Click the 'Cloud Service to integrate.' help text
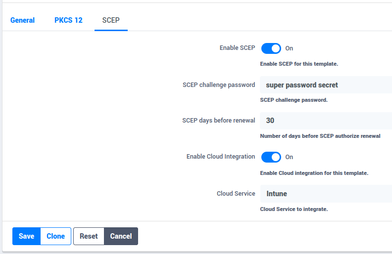392x254 pixels. (x=294, y=209)
